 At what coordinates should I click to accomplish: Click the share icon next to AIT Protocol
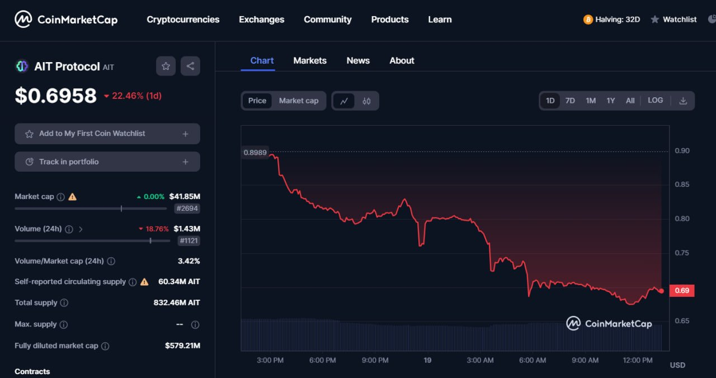coord(190,66)
